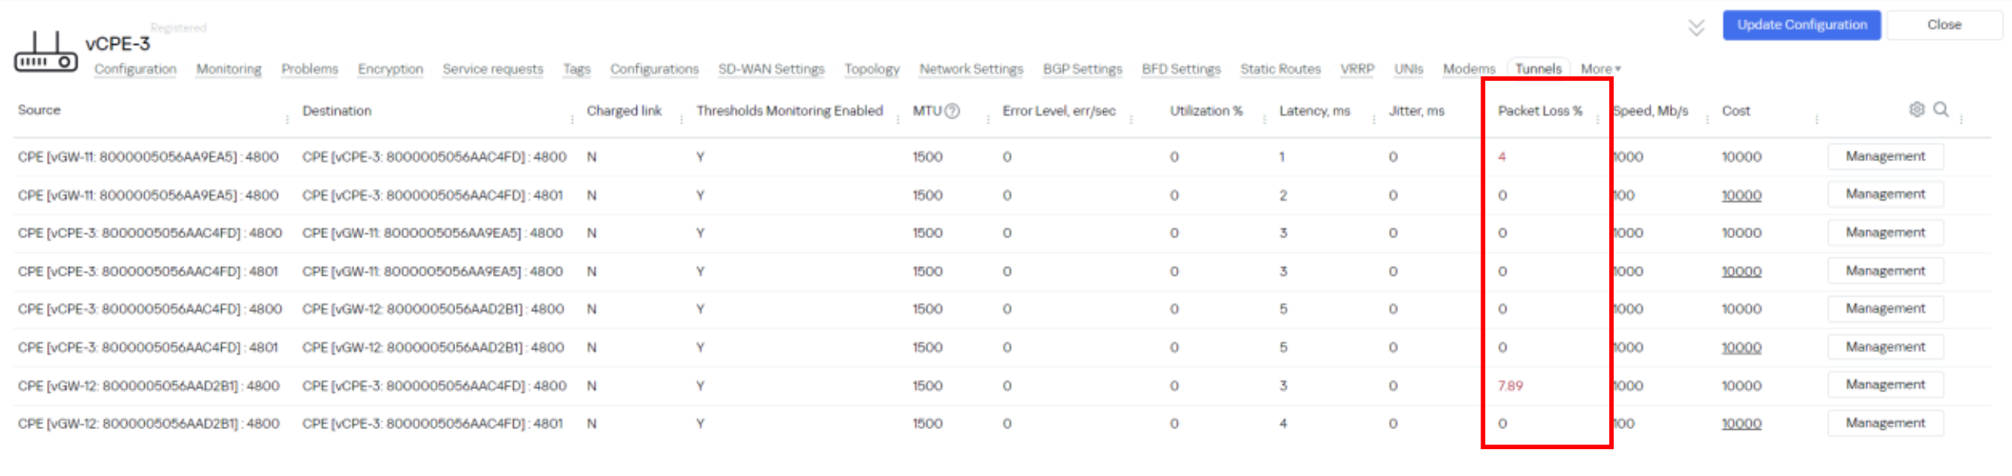Open the SD-WAN Settings tab
Screen dimensions: 2012x476
[x=771, y=69]
